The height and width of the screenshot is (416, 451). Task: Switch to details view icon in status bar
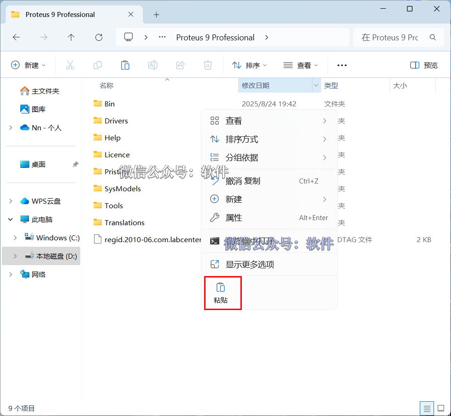(427, 408)
